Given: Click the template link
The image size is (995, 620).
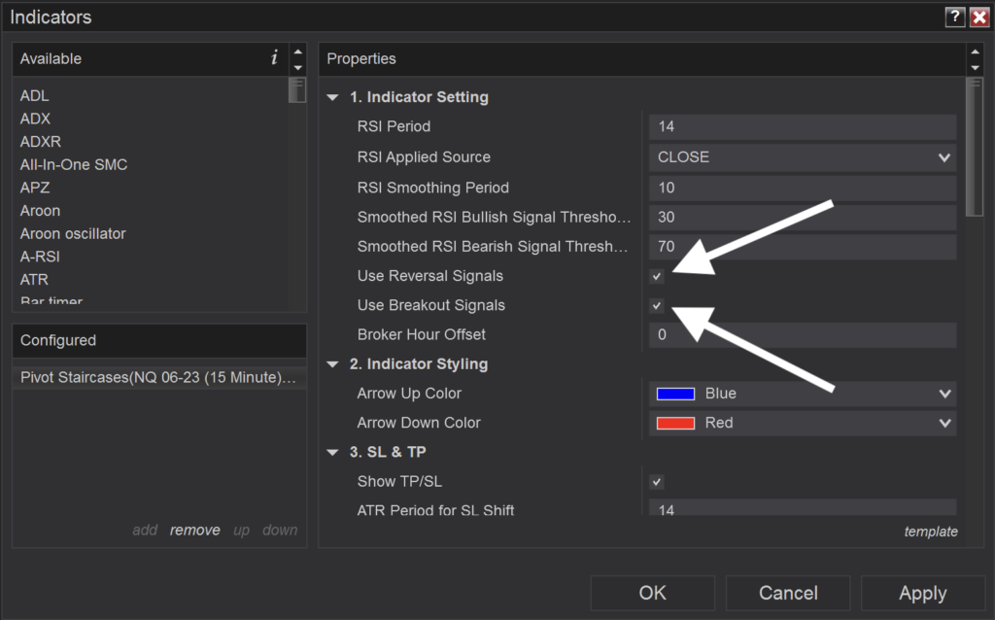Looking at the screenshot, I should point(931,532).
